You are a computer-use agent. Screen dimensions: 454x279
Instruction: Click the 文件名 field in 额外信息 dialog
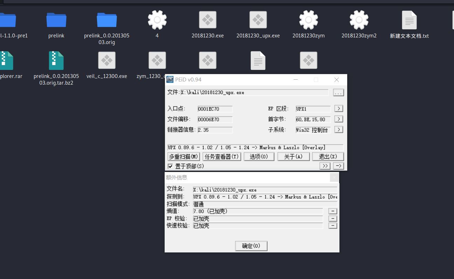[x=265, y=190]
